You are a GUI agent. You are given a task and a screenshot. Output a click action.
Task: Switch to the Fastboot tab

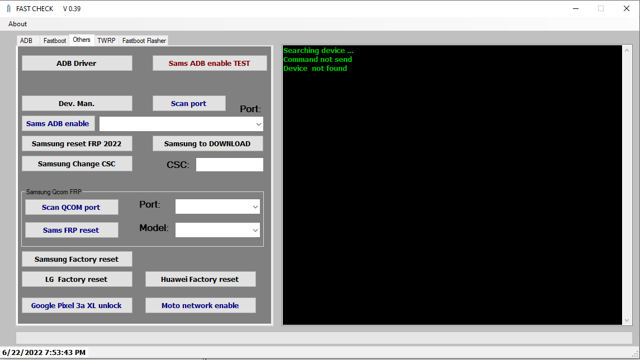pos(54,40)
